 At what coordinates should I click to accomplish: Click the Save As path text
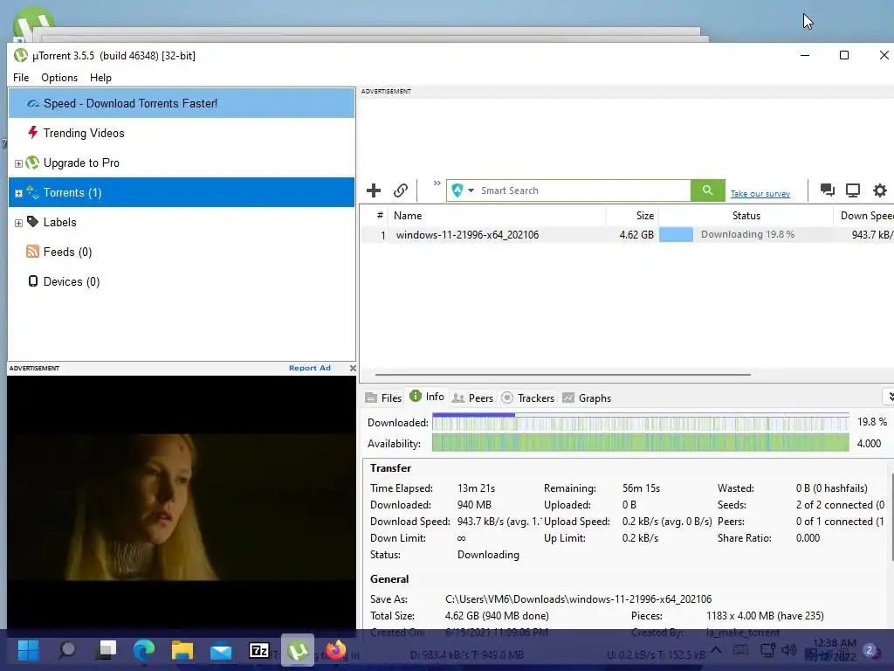[x=578, y=599]
